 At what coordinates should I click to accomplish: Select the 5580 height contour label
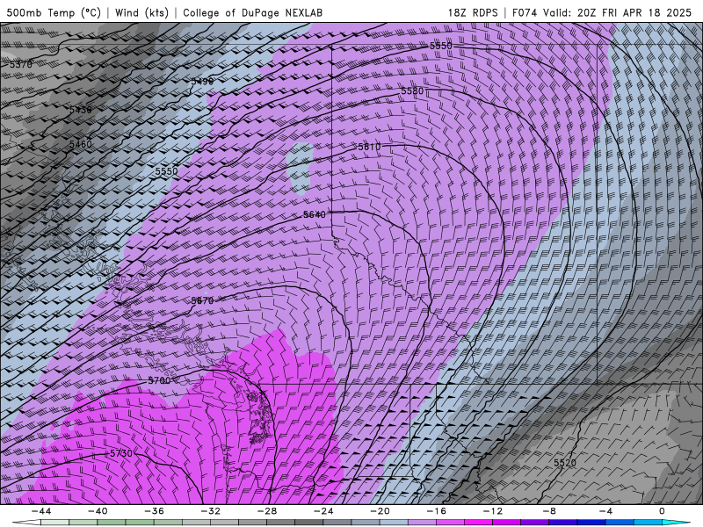tap(412, 91)
